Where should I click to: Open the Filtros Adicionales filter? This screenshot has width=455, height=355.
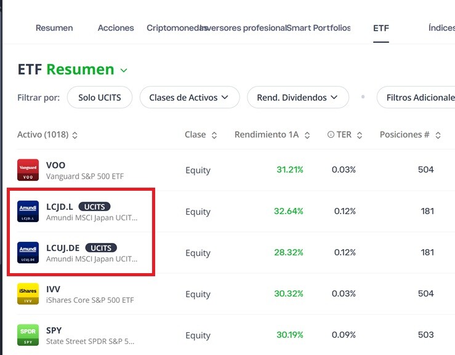click(416, 97)
